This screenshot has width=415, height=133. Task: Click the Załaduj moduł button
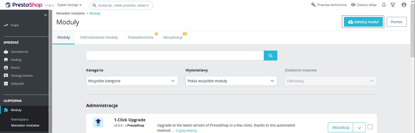[x=363, y=22]
